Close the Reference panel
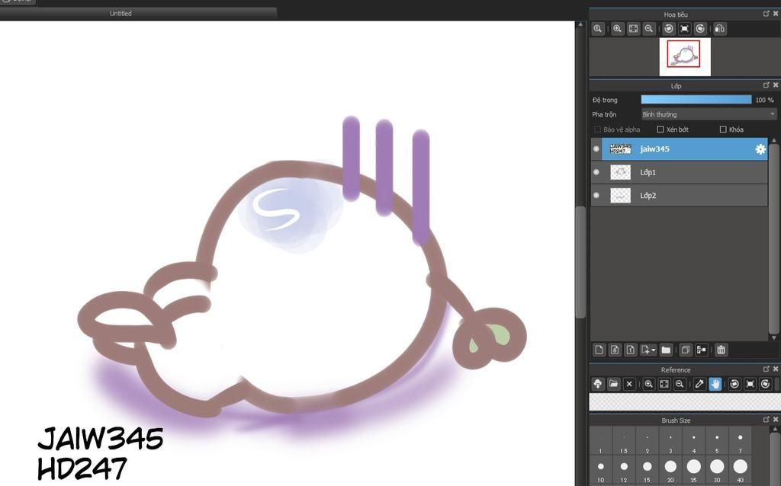781x486 pixels. pos(776,369)
